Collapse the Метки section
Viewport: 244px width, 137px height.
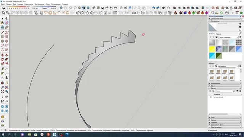(x=225, y=88)
